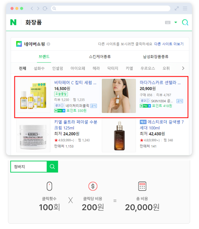Switch to the 스킨케어종류 tab
The image size is (199, 229).
100,57
